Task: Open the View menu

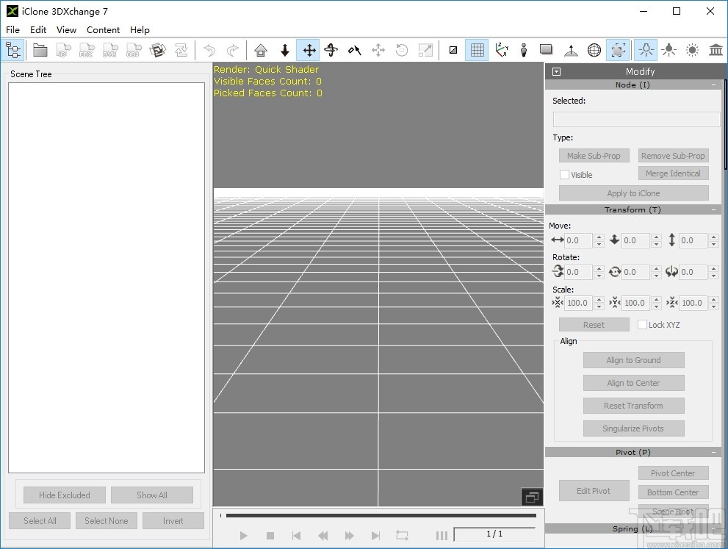Action: click(x=66, y=30)
